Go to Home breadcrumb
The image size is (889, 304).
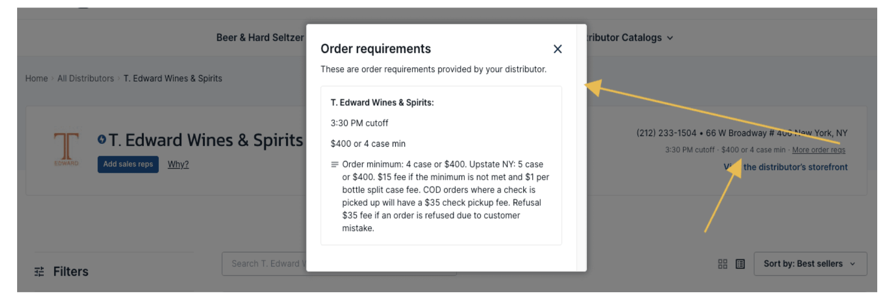(36, 78)
